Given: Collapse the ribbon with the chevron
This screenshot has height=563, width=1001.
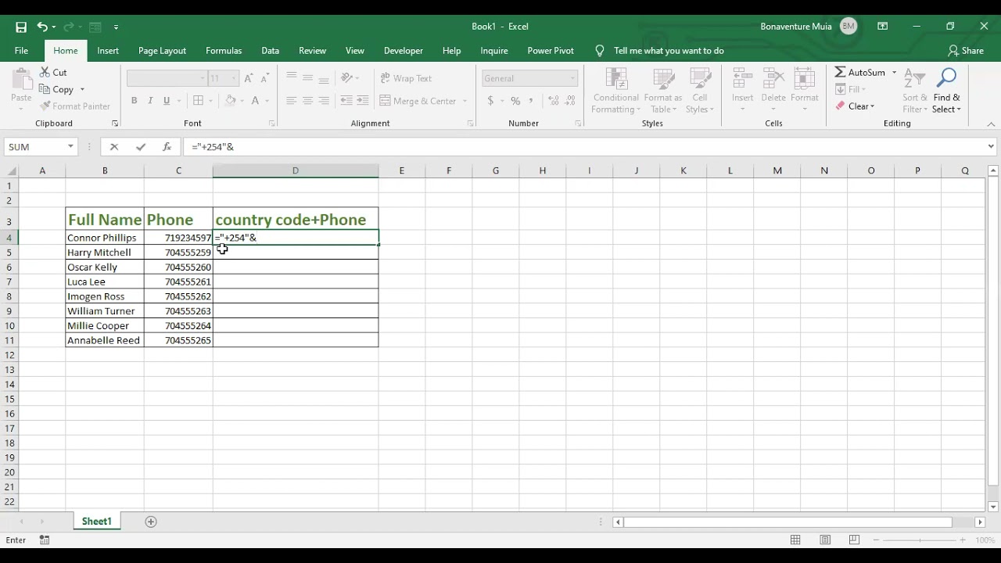Looking at the screenshot, I should (991, 124).
